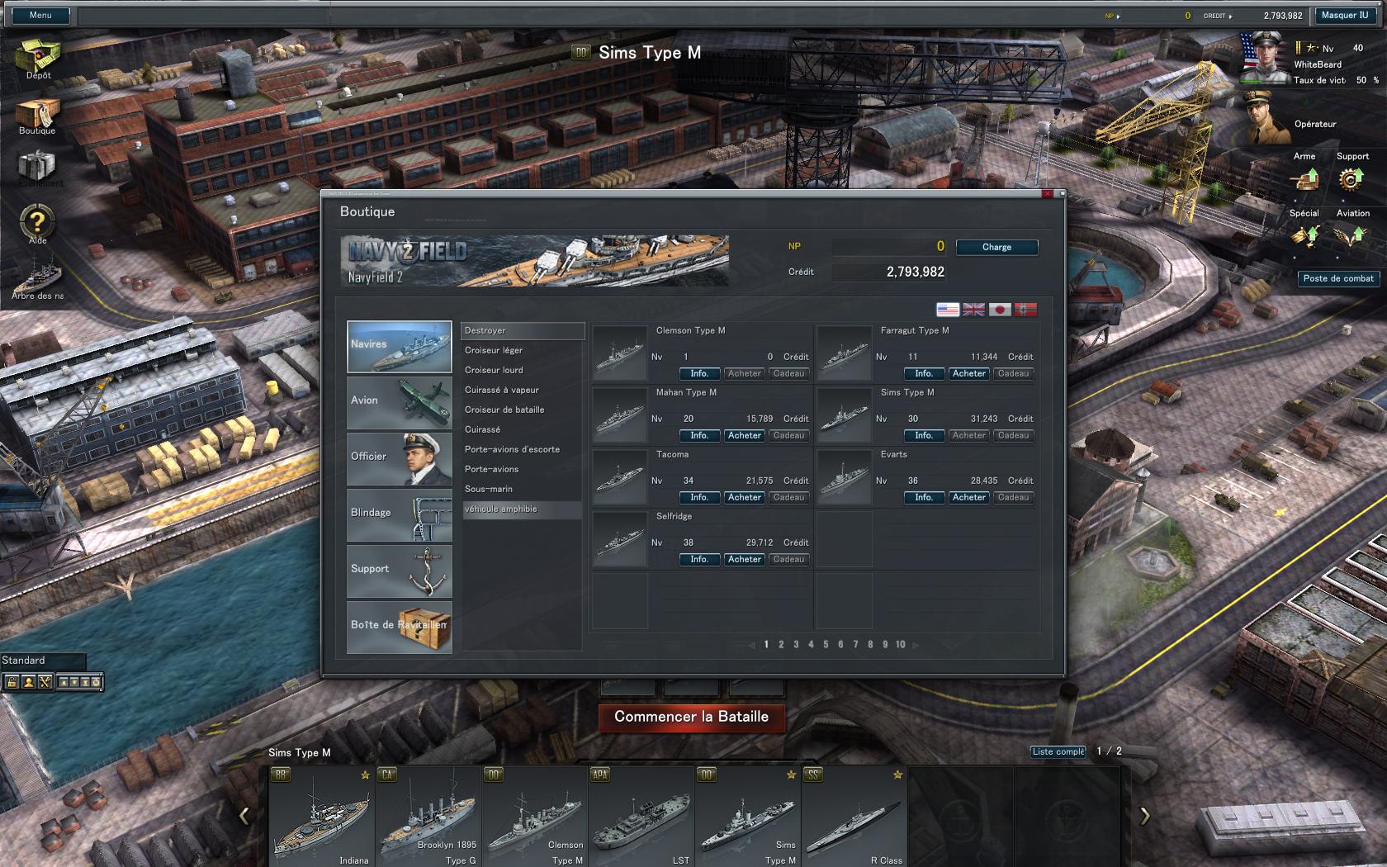1387x867 pixels.
Task: Select the Japan flag filter
Action: (1000, 310)
